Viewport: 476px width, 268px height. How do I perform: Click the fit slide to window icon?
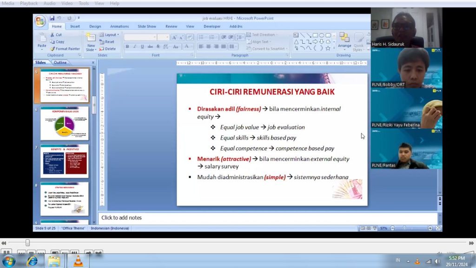click(x=438, y=228)
